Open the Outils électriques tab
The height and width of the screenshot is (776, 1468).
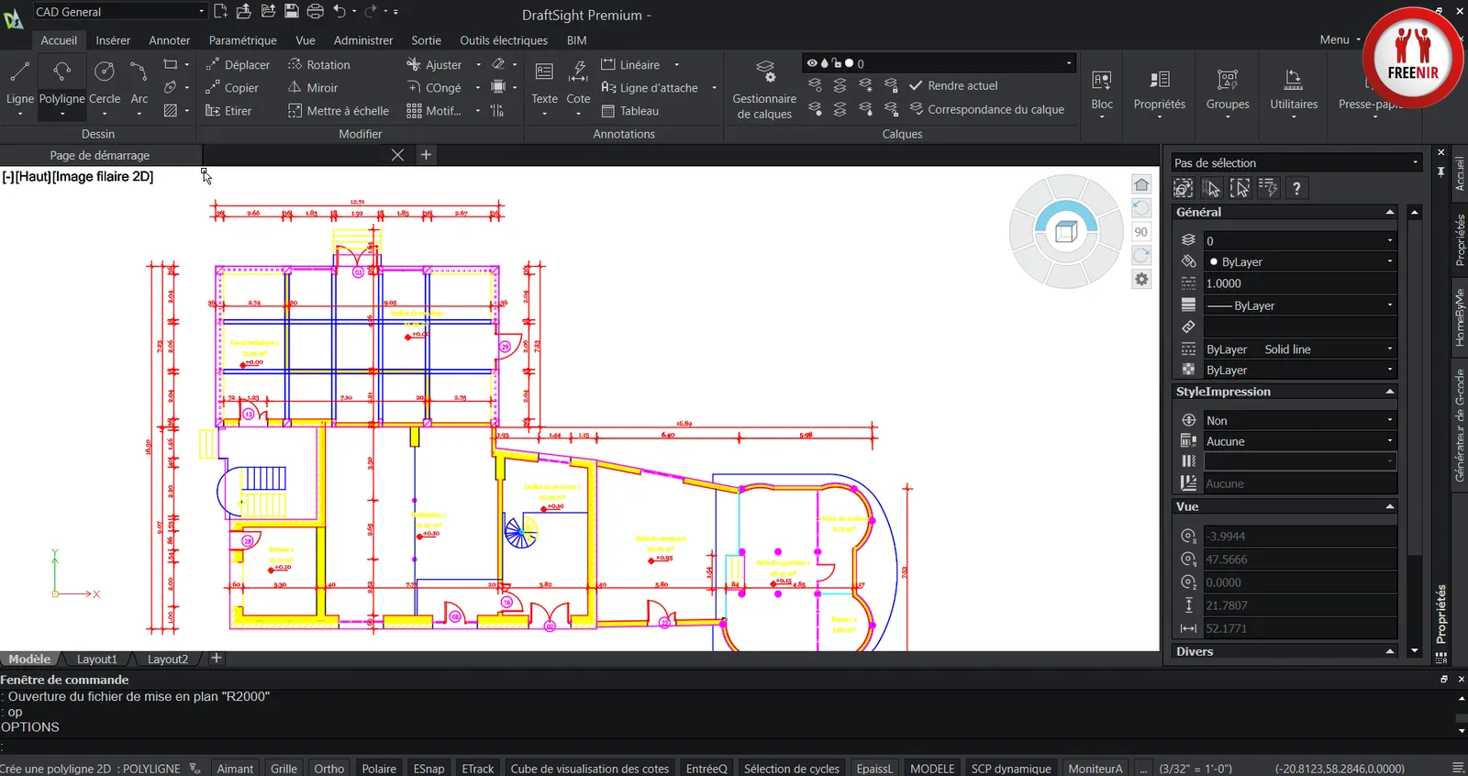point(504,40)
